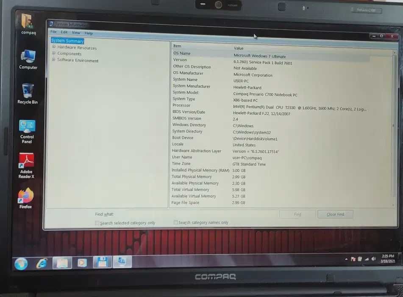403x297 pixels.
Task: Click value Microsoft Windows 7 Ultimate
Action: 260,56
